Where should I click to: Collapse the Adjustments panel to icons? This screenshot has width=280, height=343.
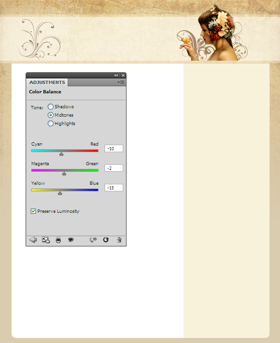116,75
